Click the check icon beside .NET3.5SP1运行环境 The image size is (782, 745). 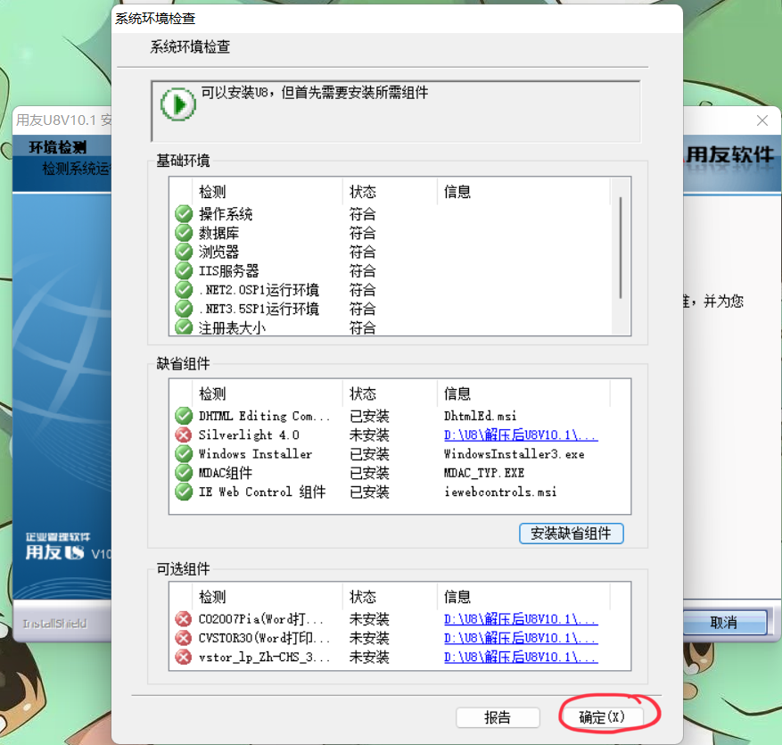coord(184,309)
